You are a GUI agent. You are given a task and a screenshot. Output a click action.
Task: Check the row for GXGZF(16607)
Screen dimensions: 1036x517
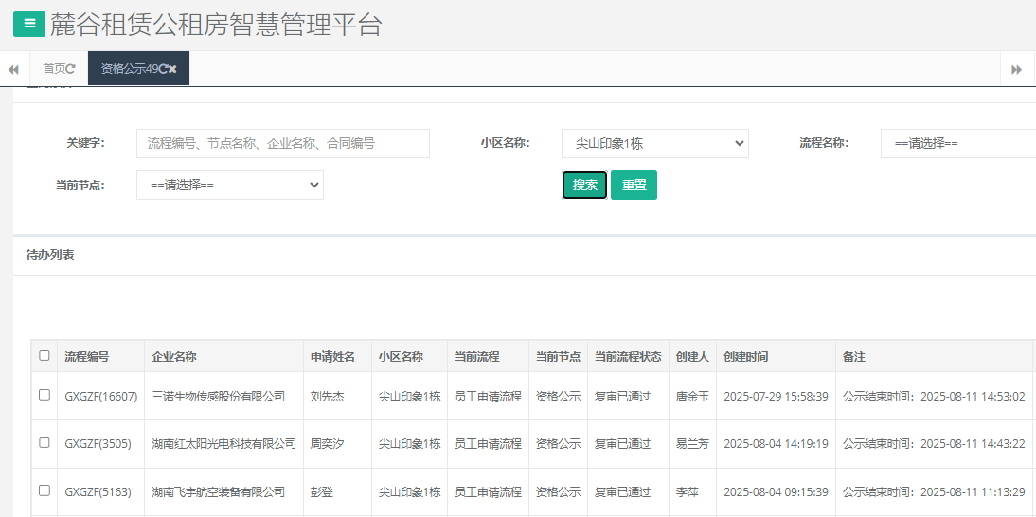point(45,396)
